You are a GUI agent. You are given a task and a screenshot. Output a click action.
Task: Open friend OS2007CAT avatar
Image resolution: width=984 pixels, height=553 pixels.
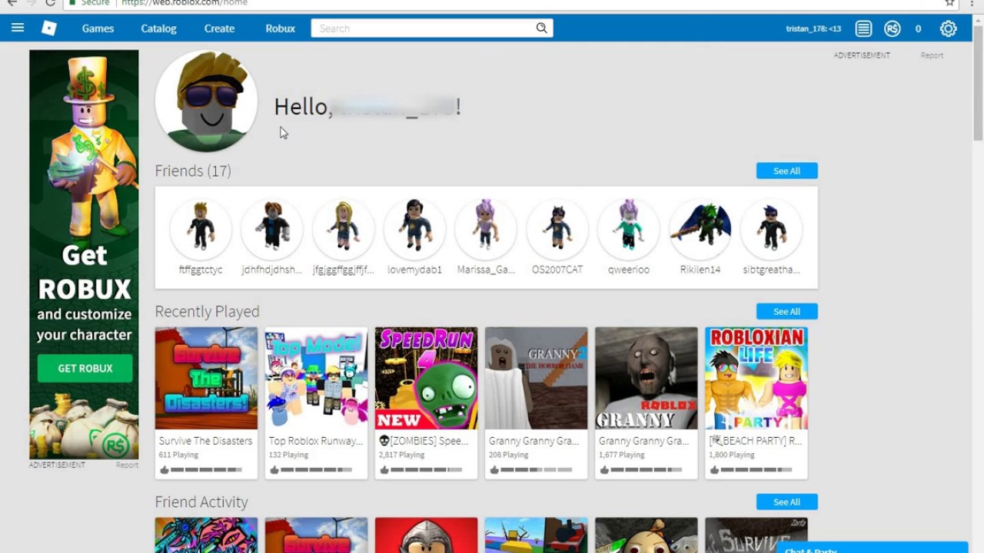pyautogui.click(x=557, y=228)
